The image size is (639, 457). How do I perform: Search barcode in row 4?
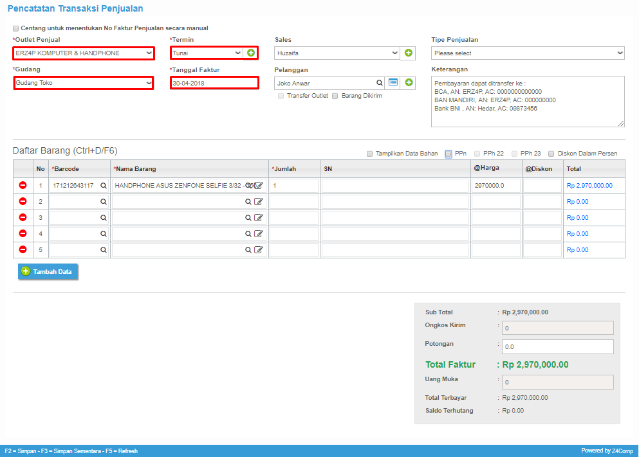coord(104,234)
